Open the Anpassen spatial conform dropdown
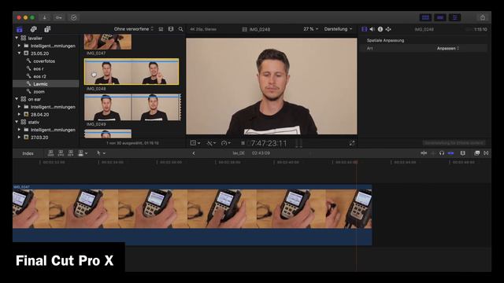This screenshot has height=283, width=504. coord(448,49)
